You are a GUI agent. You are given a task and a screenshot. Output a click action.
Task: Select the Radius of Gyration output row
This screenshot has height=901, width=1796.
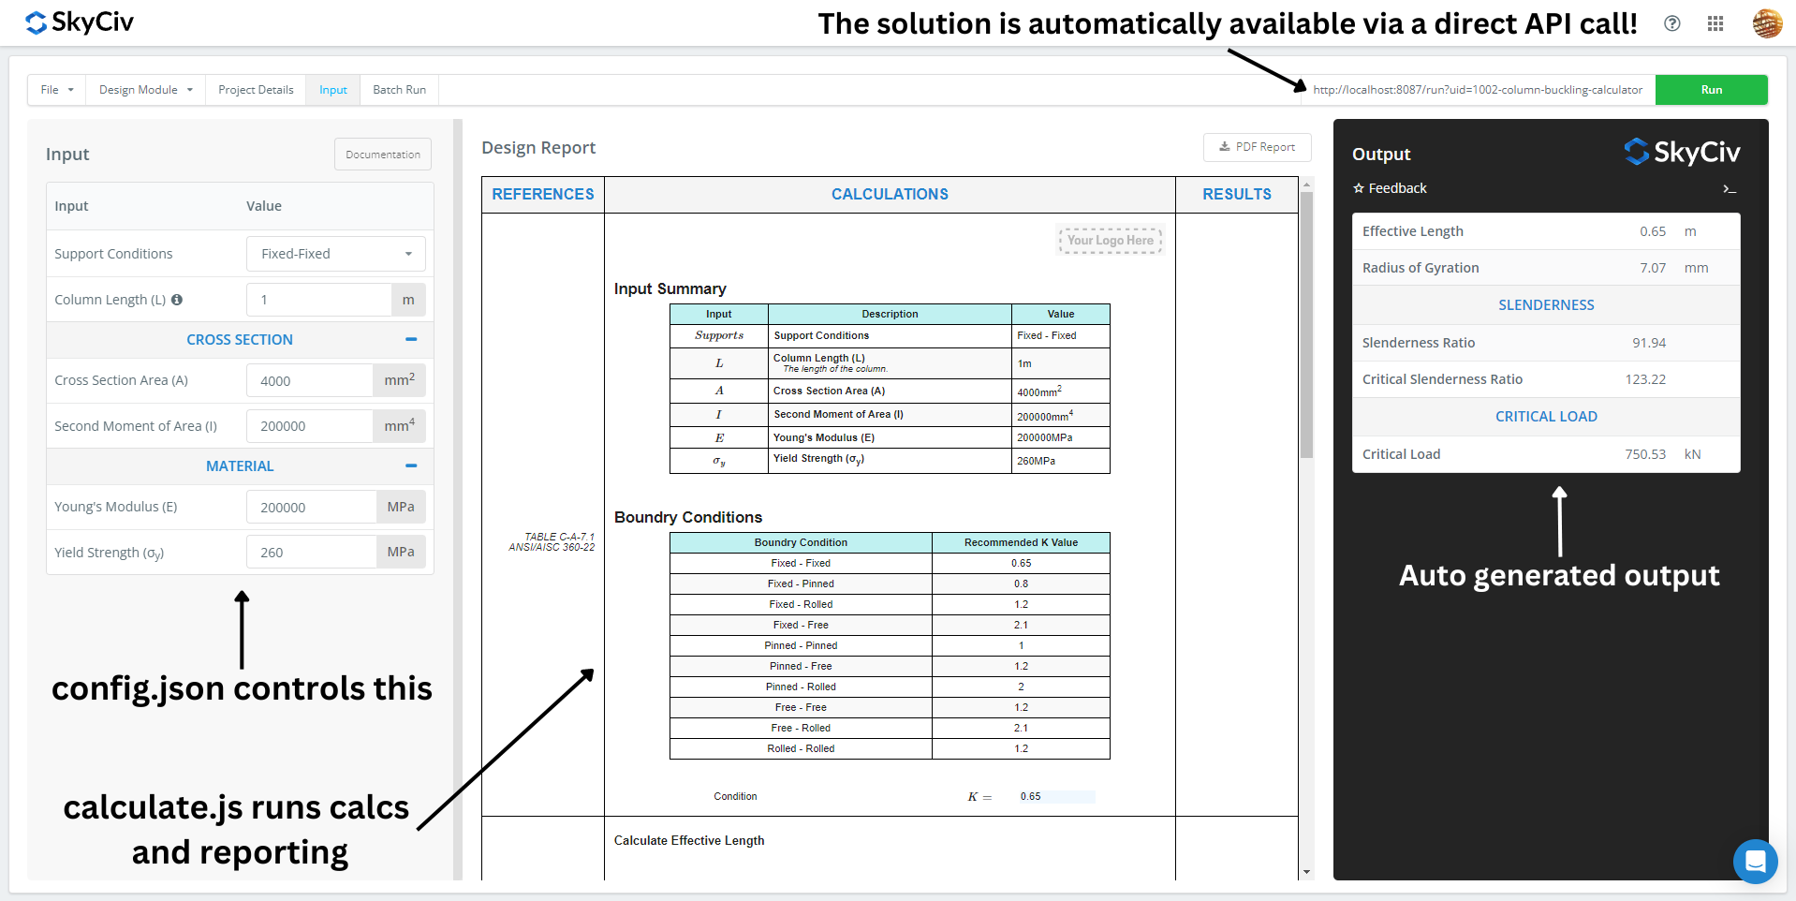point(1546,268)
